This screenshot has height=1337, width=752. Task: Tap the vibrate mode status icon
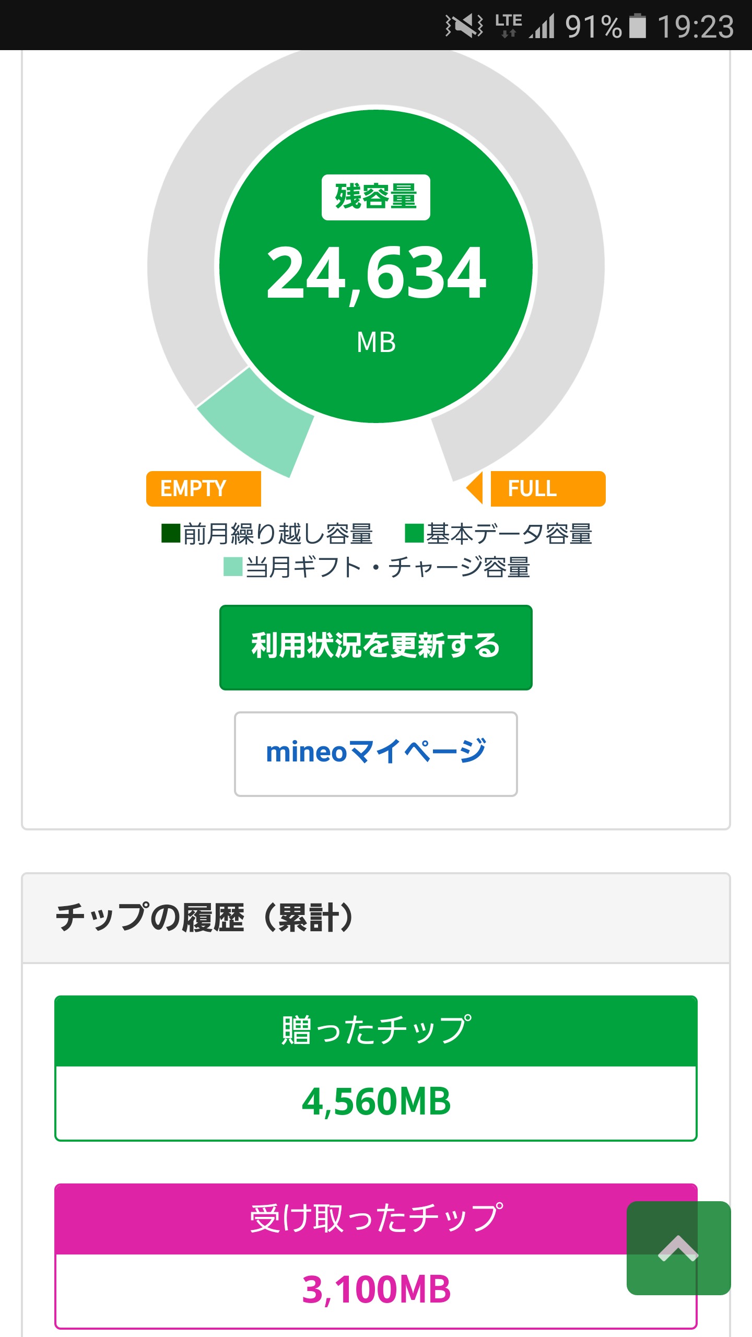click(x=464, y=26)
